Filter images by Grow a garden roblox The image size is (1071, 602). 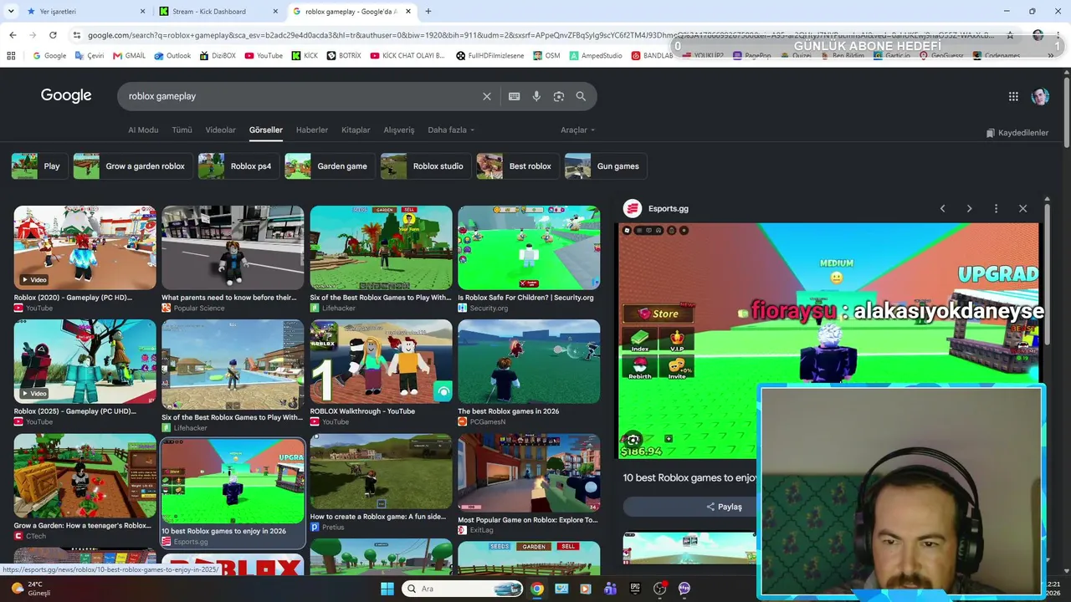point(133,166)
